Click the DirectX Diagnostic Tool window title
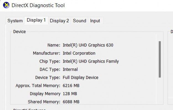 38,5
